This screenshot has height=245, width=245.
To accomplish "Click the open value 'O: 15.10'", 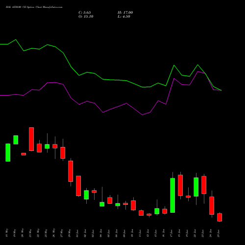I will (x=86, y=17).
